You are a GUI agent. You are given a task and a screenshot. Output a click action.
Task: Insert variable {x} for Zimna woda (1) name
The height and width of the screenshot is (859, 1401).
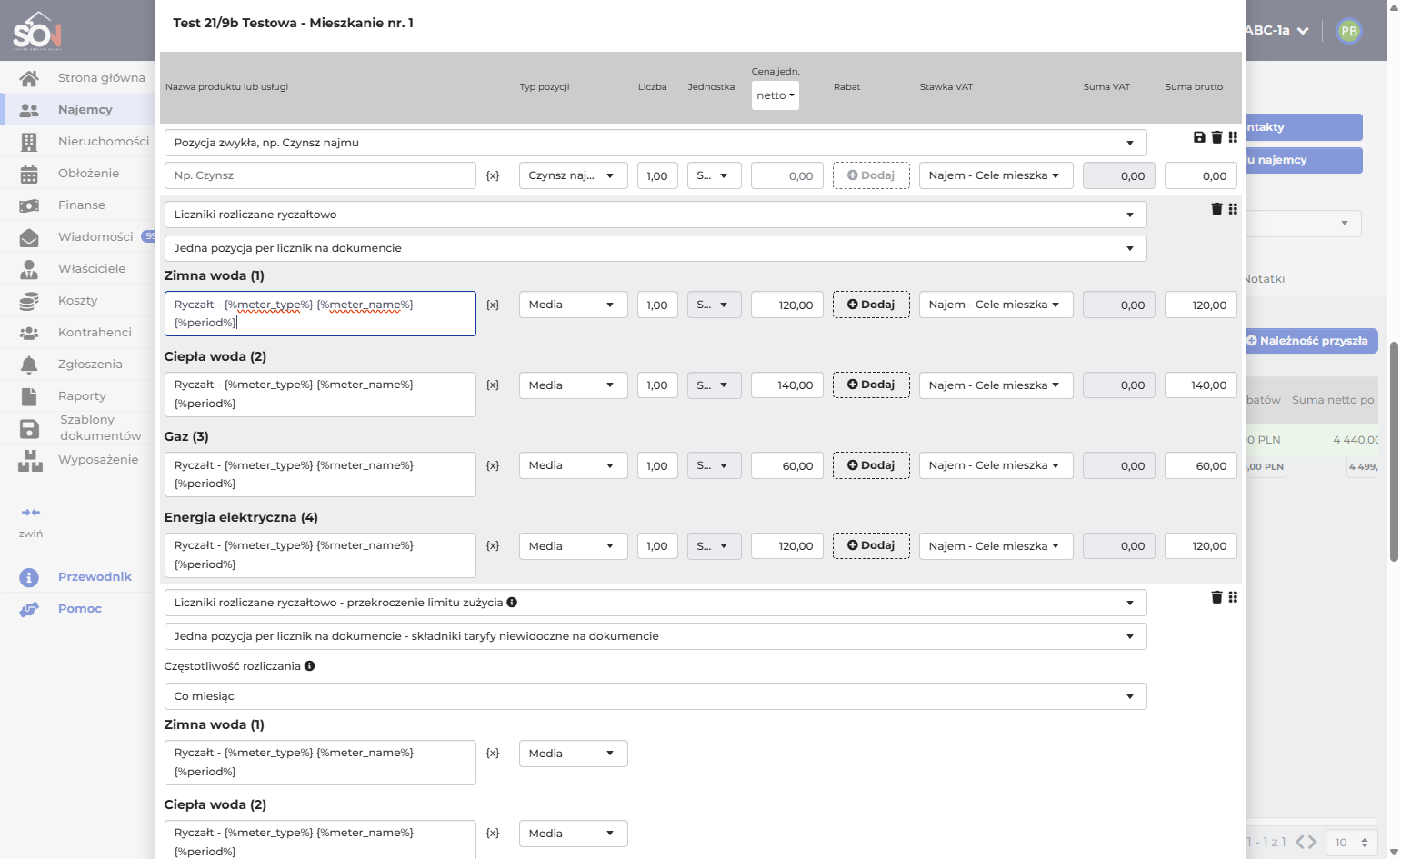493,305
